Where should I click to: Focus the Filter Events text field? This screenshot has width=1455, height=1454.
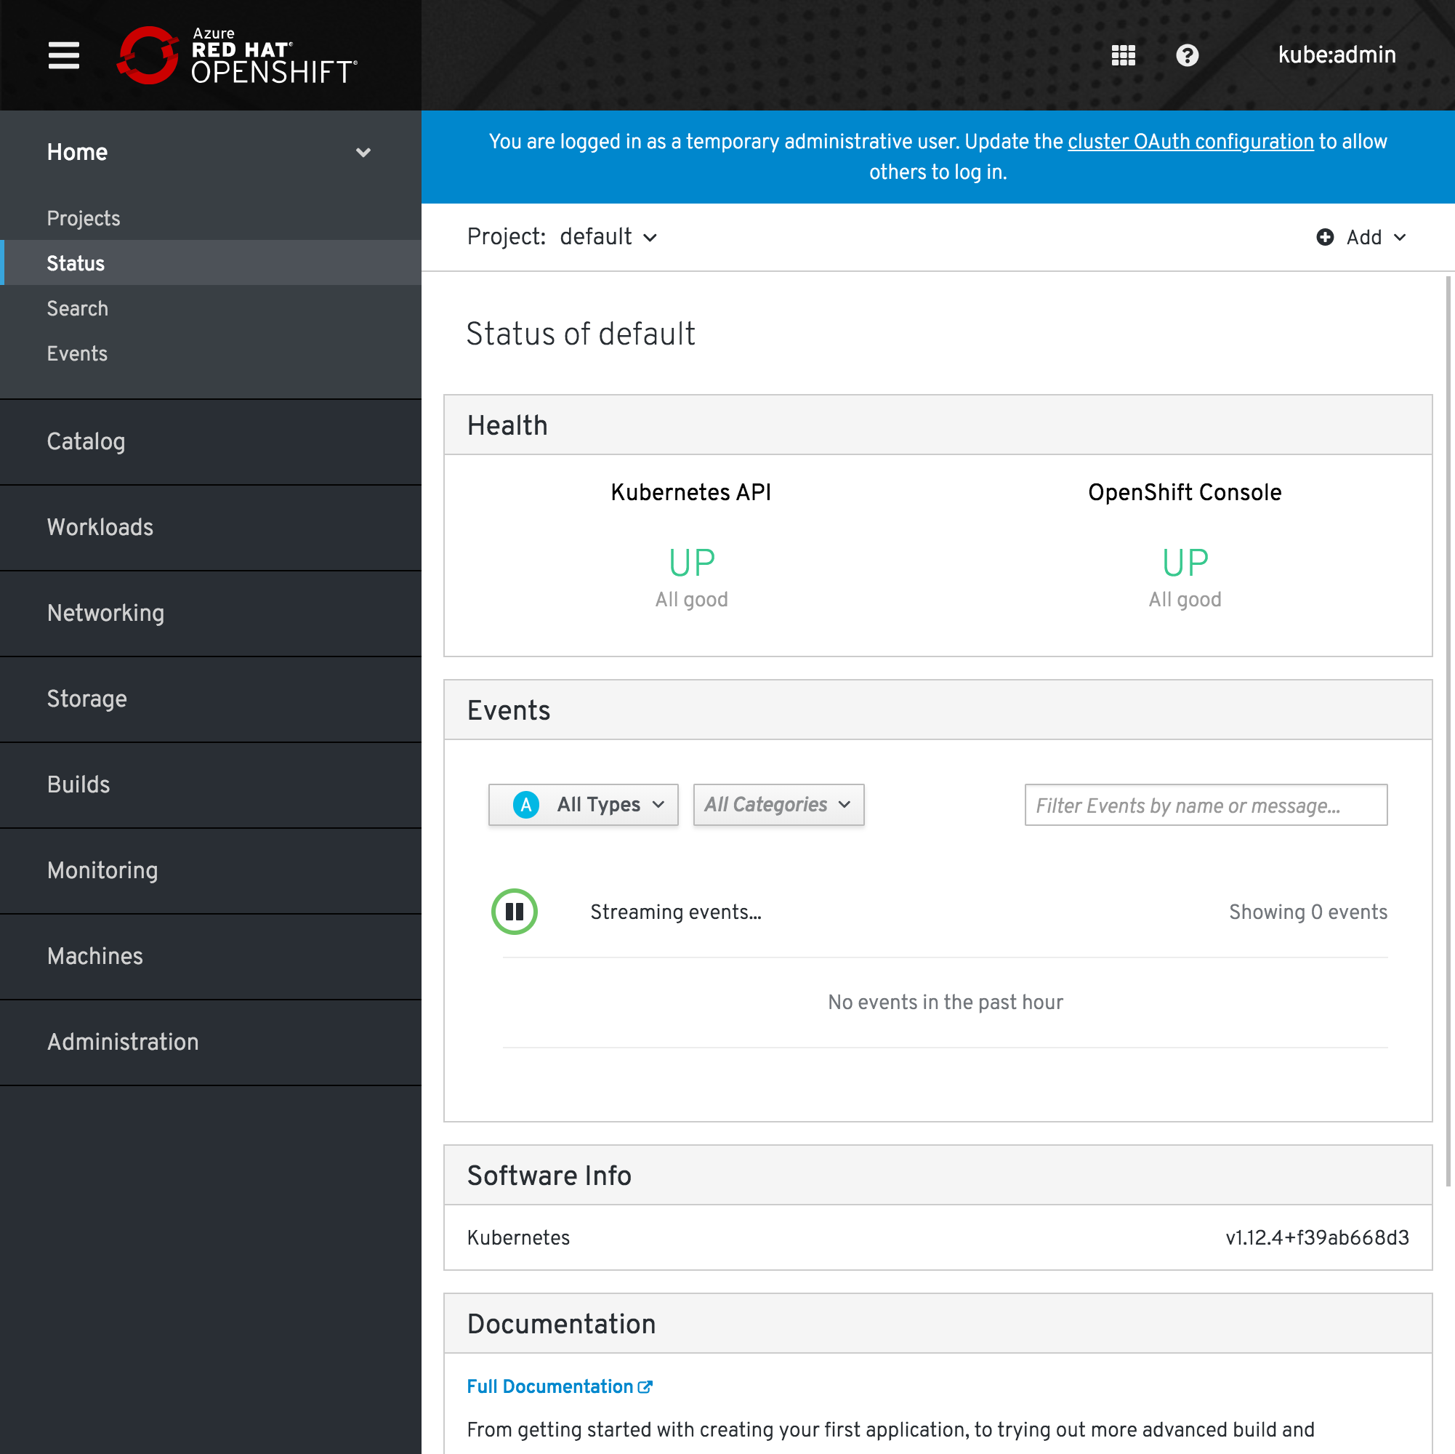point(1205,806)
